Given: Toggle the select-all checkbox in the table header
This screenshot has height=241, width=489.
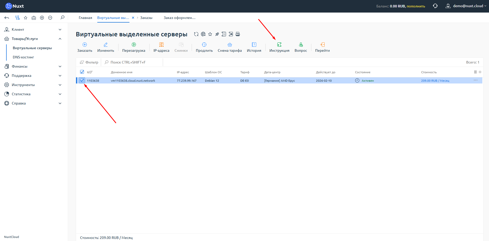Looking at the screenshot, I should point(82,72).
